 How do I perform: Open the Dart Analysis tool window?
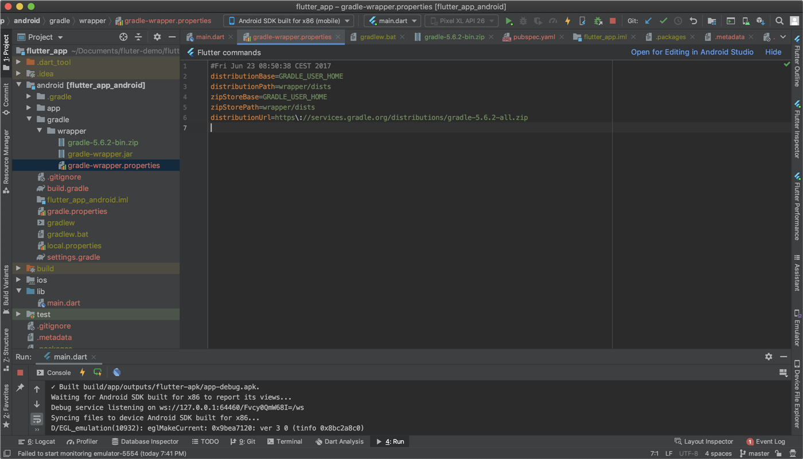click(x=339, y=441)
